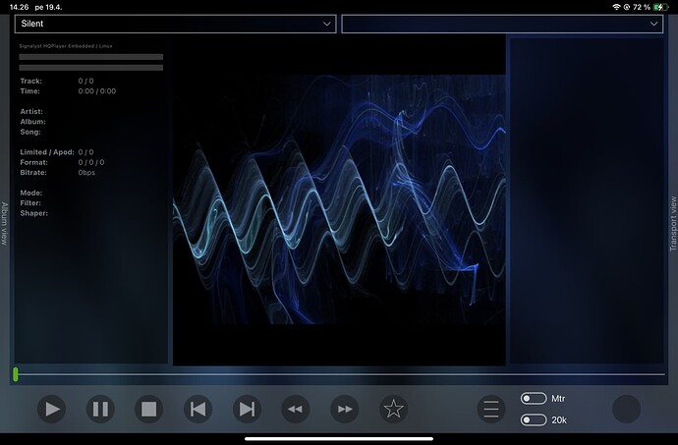The height and width of the screenshot is (445, 678).
Task: Tap the Wi-Fi icon in the status bar
Action: (616, 6)
